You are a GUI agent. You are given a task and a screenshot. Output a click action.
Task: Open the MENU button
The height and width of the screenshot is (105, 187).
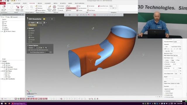(x=3, y=3)
